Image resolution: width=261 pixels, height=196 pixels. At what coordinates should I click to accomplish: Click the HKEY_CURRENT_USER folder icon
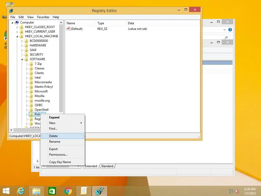click(x=22, y=31)
